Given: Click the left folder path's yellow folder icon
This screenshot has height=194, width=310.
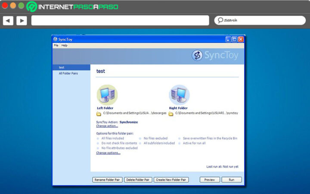Looking at the screenshot, I should [x=99, y=113].
